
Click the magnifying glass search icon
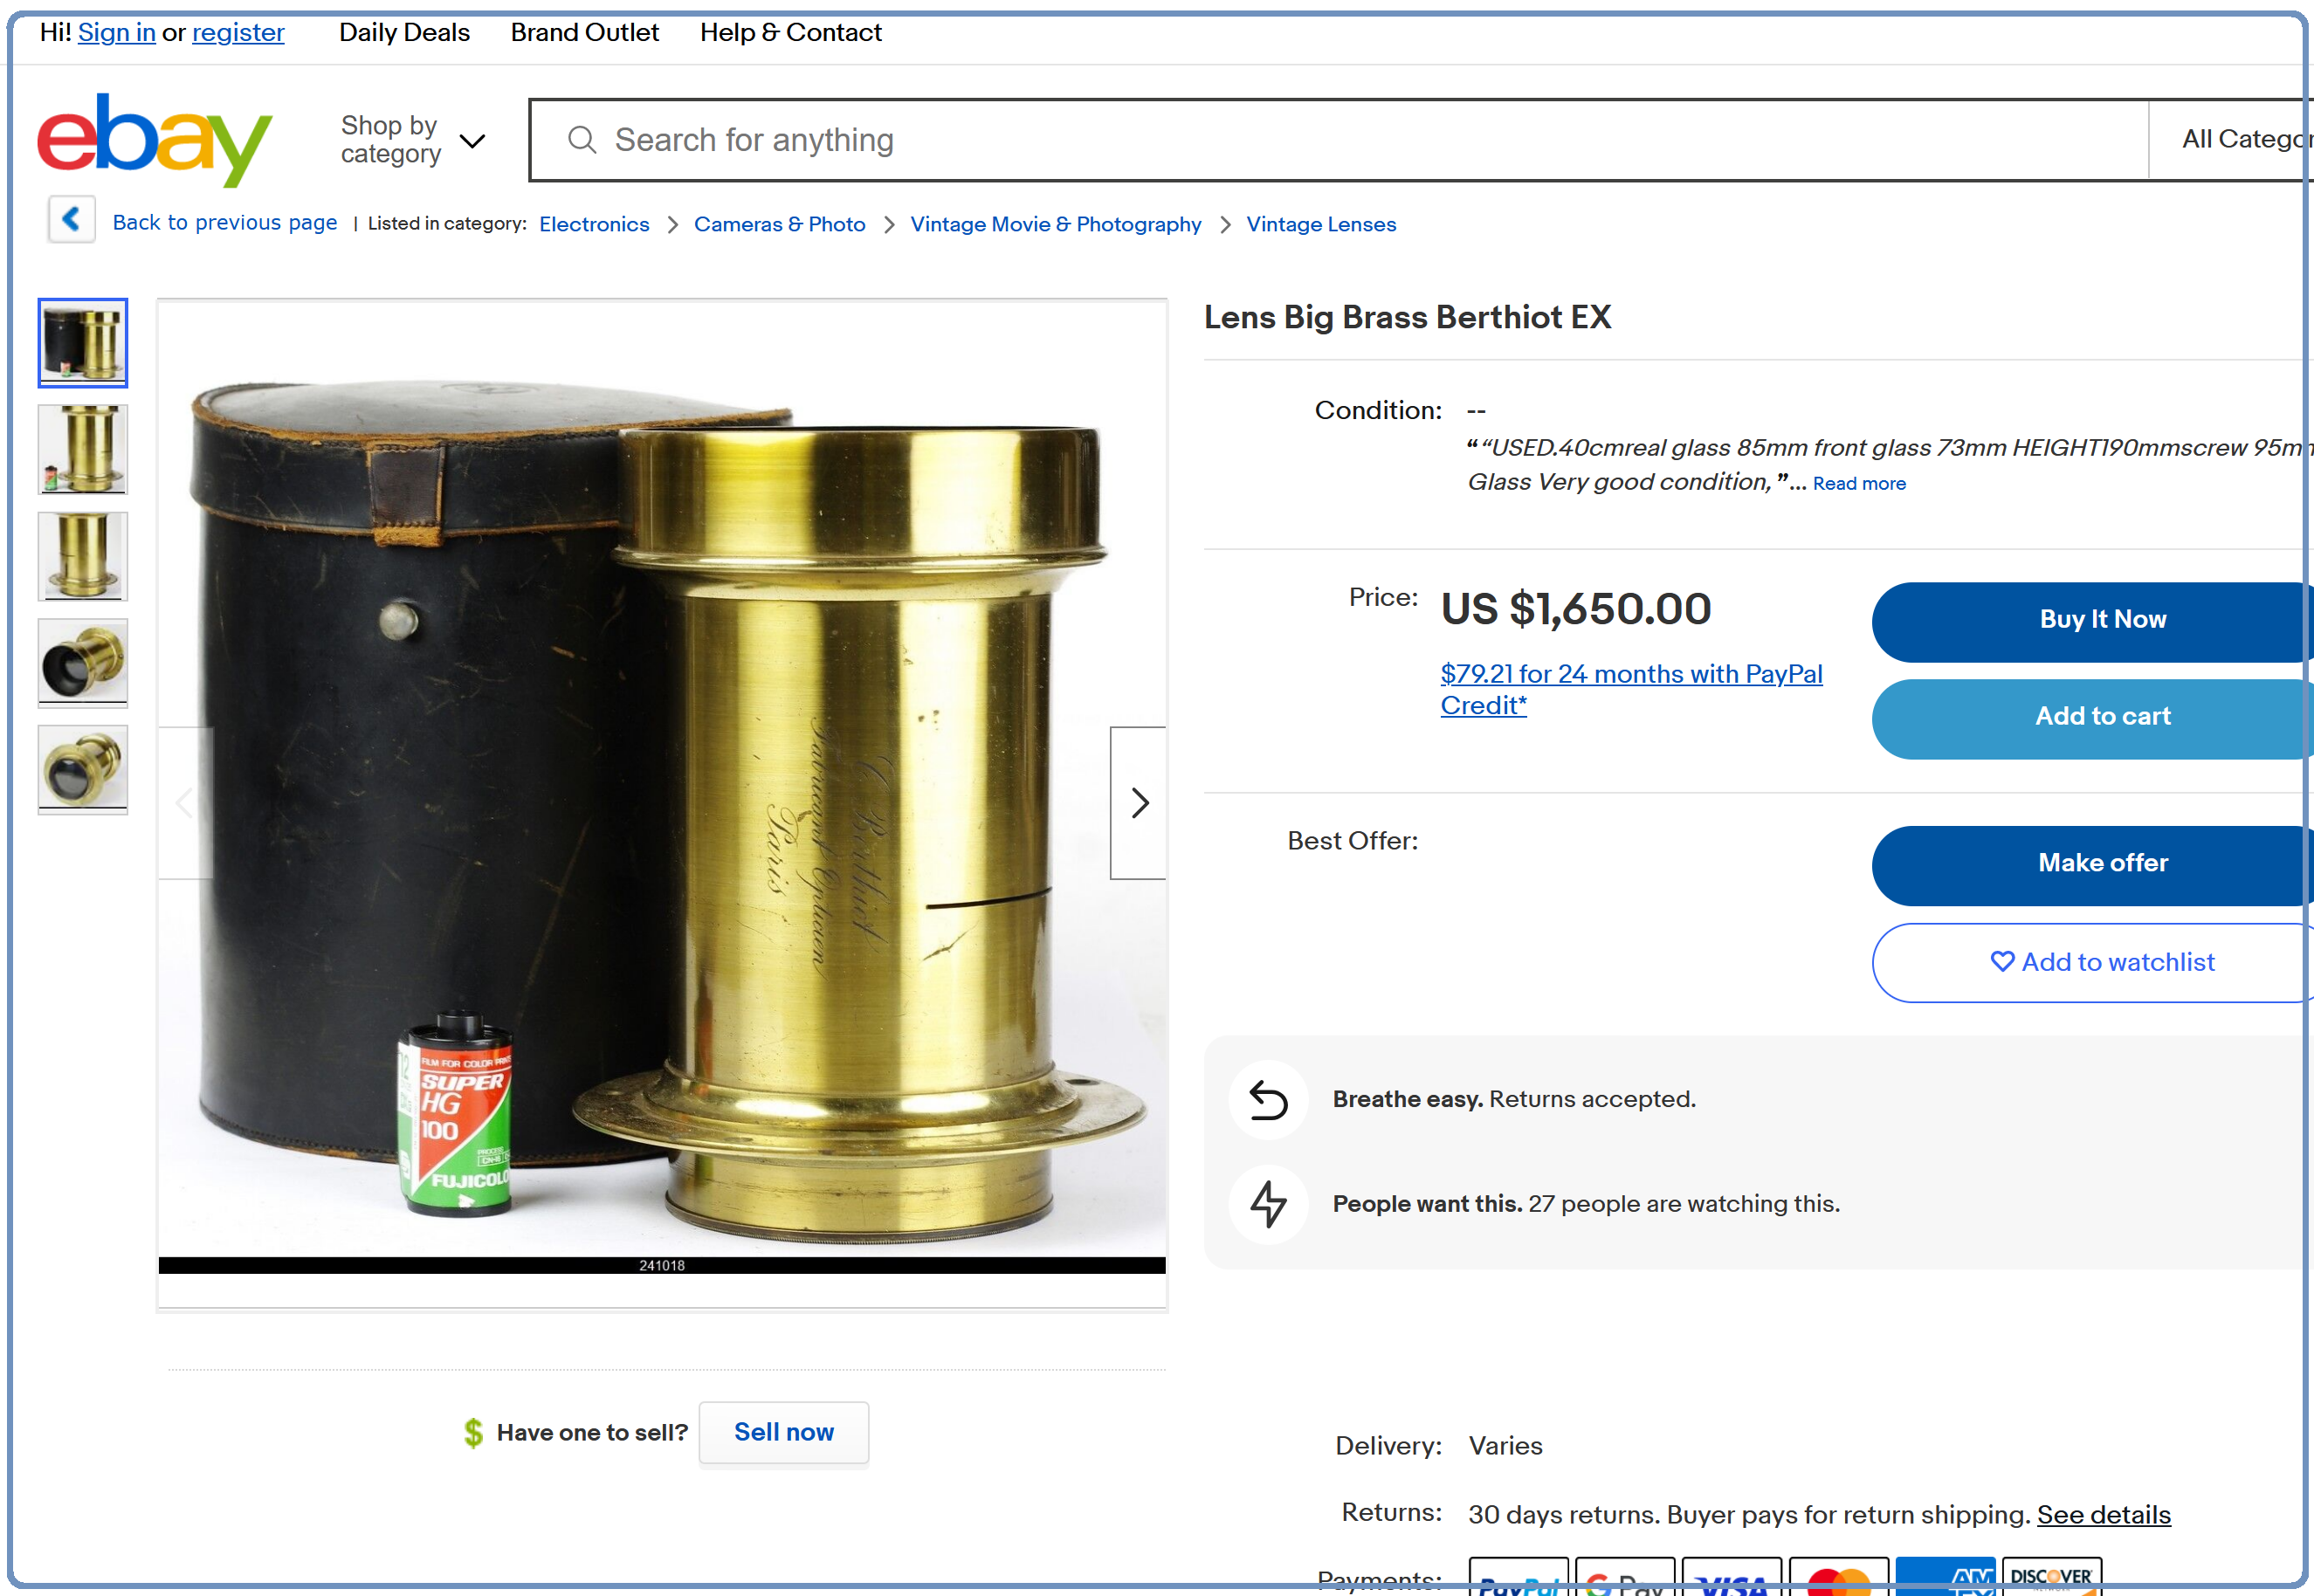click(x=582, y=140)
